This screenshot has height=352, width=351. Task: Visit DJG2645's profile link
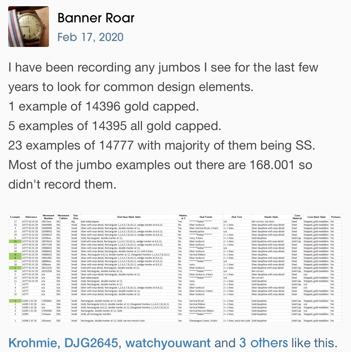point(91,343)
